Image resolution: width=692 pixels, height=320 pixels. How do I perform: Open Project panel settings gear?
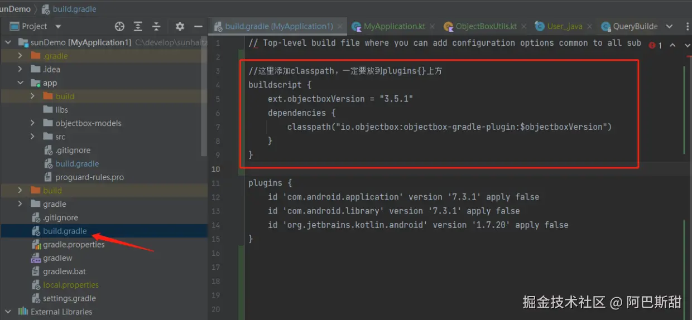(x=180, y=26)
